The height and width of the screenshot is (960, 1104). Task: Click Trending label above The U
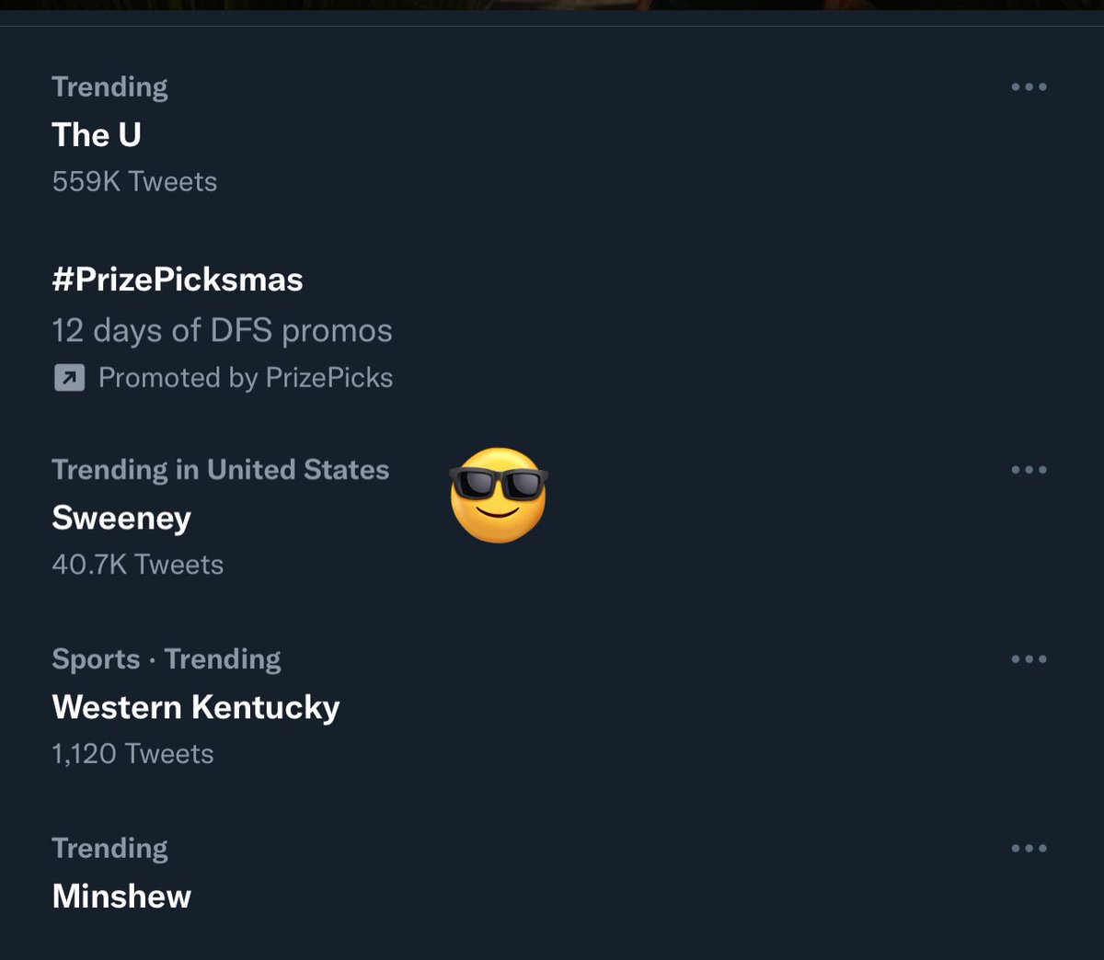pos(110,87)
